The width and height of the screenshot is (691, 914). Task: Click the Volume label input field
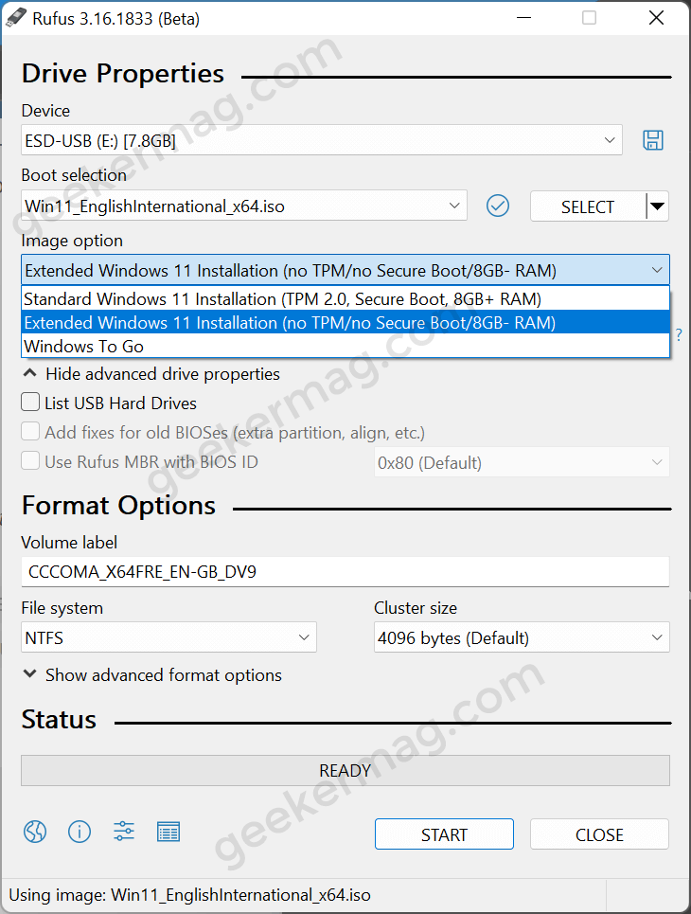click(x=345, y=571)
